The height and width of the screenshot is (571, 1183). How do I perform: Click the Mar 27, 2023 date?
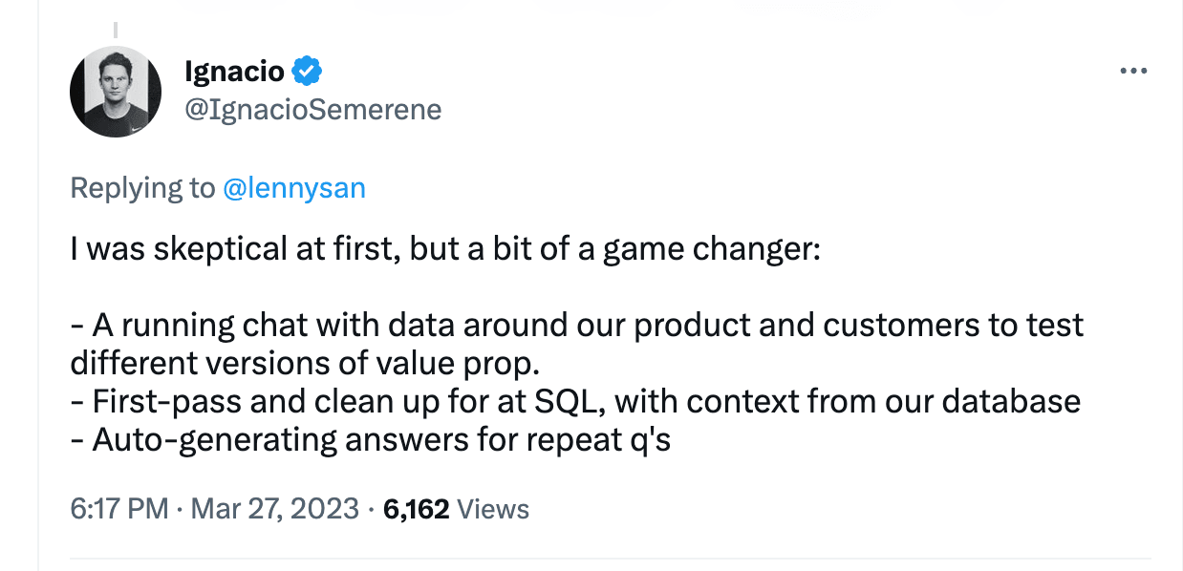tap(275, 509)
